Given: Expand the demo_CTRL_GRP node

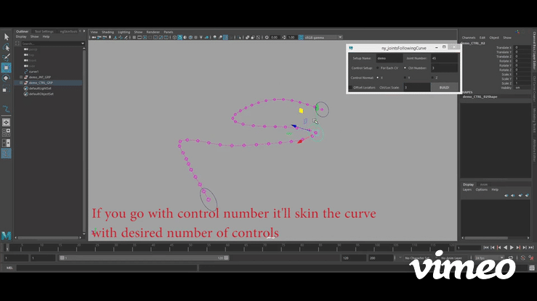Looking at the screenshot, I should pos(21,83).
